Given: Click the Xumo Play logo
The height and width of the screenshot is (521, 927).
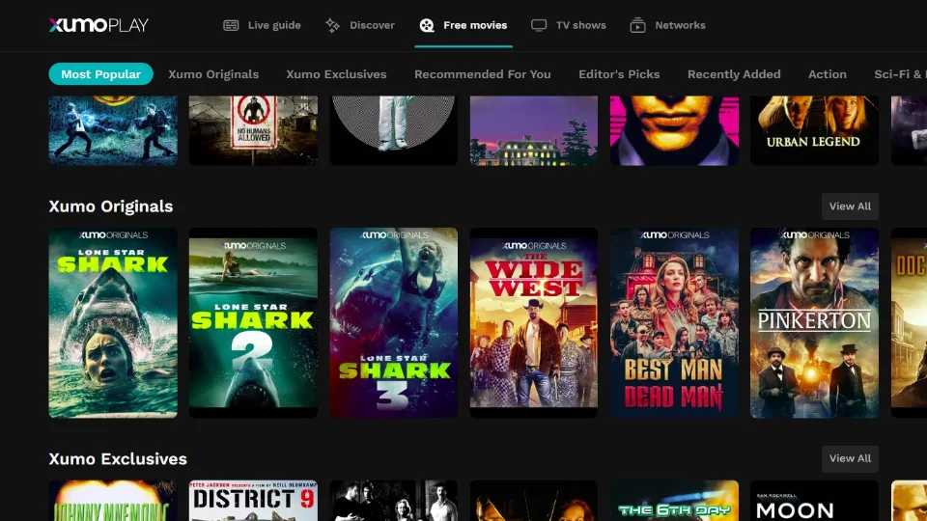Looking at the screenshot, I should tap(98, 25).
